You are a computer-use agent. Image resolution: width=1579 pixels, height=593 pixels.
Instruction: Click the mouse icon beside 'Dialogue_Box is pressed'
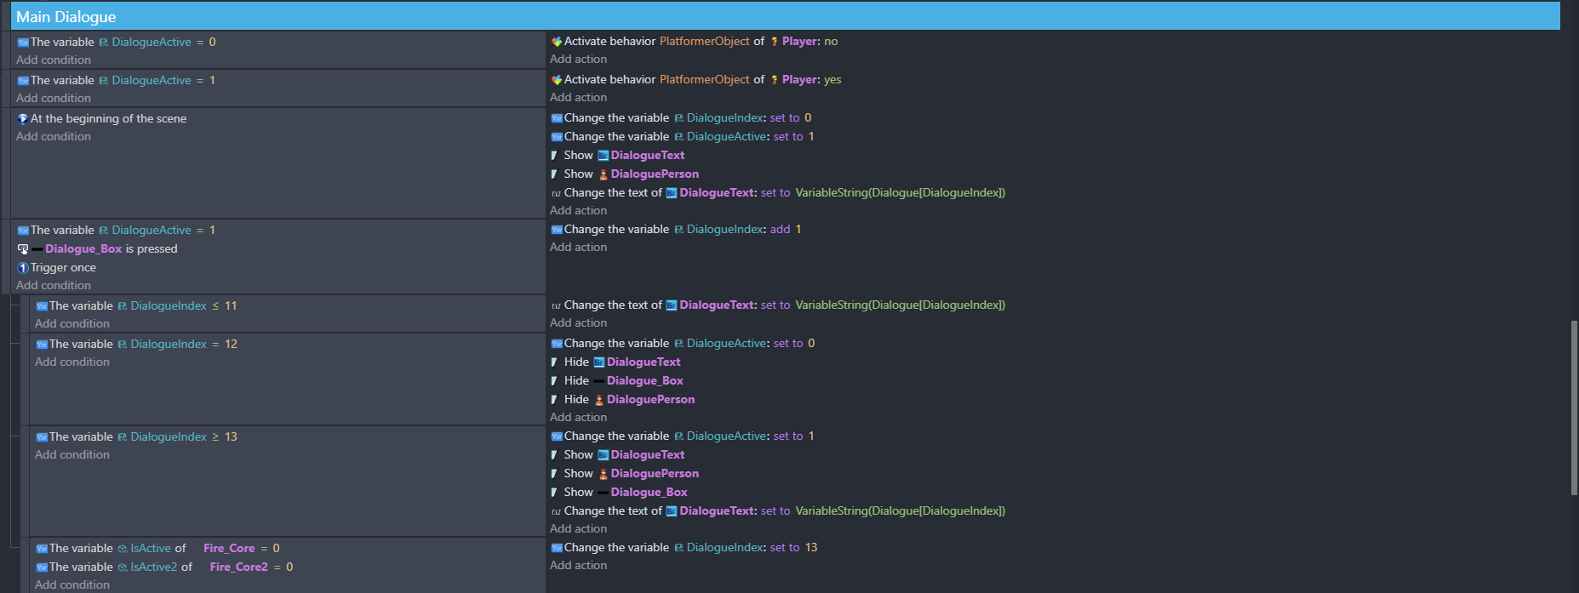point(23,249)
